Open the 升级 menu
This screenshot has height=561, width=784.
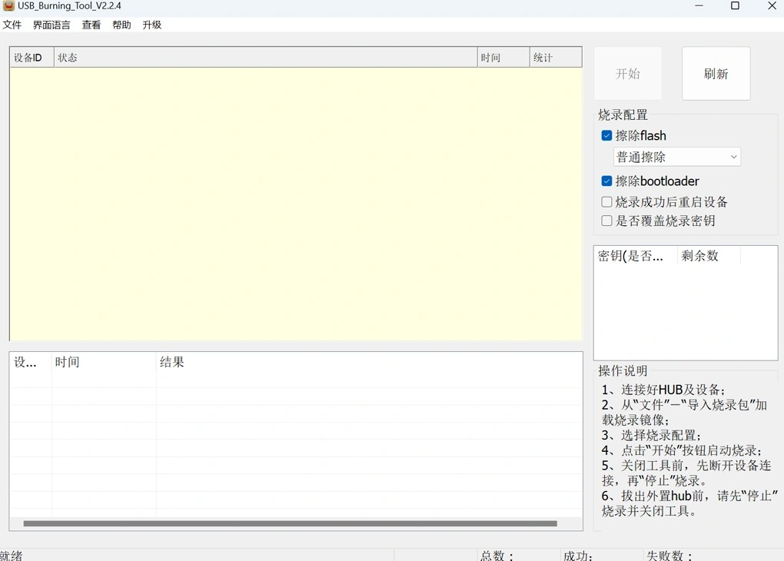[x=152, y=25]
